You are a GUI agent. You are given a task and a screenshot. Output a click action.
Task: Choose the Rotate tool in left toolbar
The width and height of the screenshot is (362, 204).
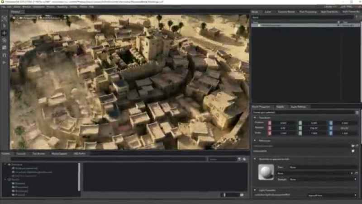[x=4, y=40]
